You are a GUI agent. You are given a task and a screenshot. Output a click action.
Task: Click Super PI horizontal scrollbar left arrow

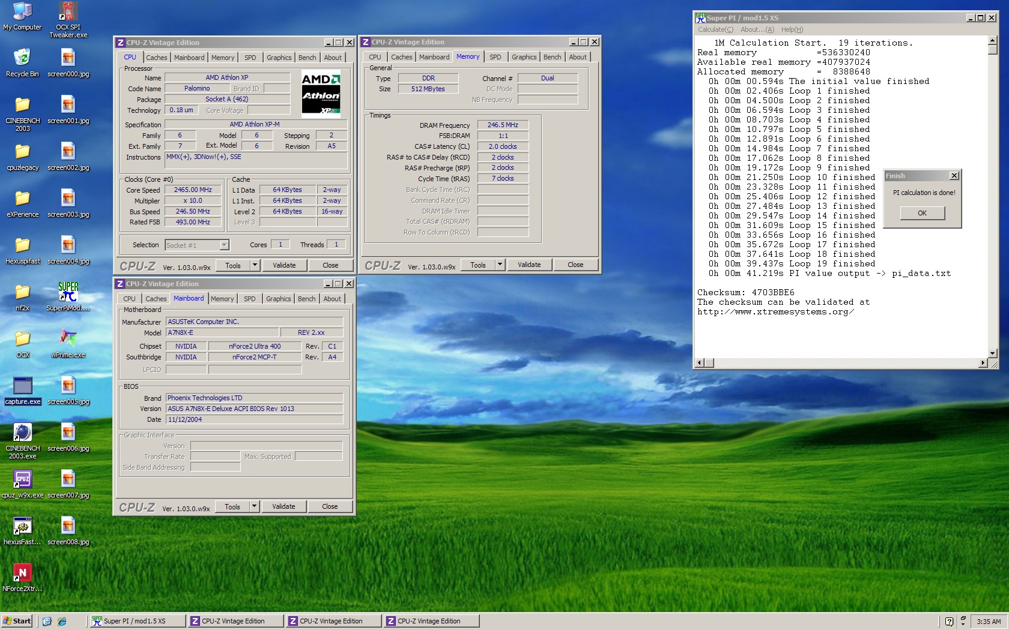pos(700,363)
